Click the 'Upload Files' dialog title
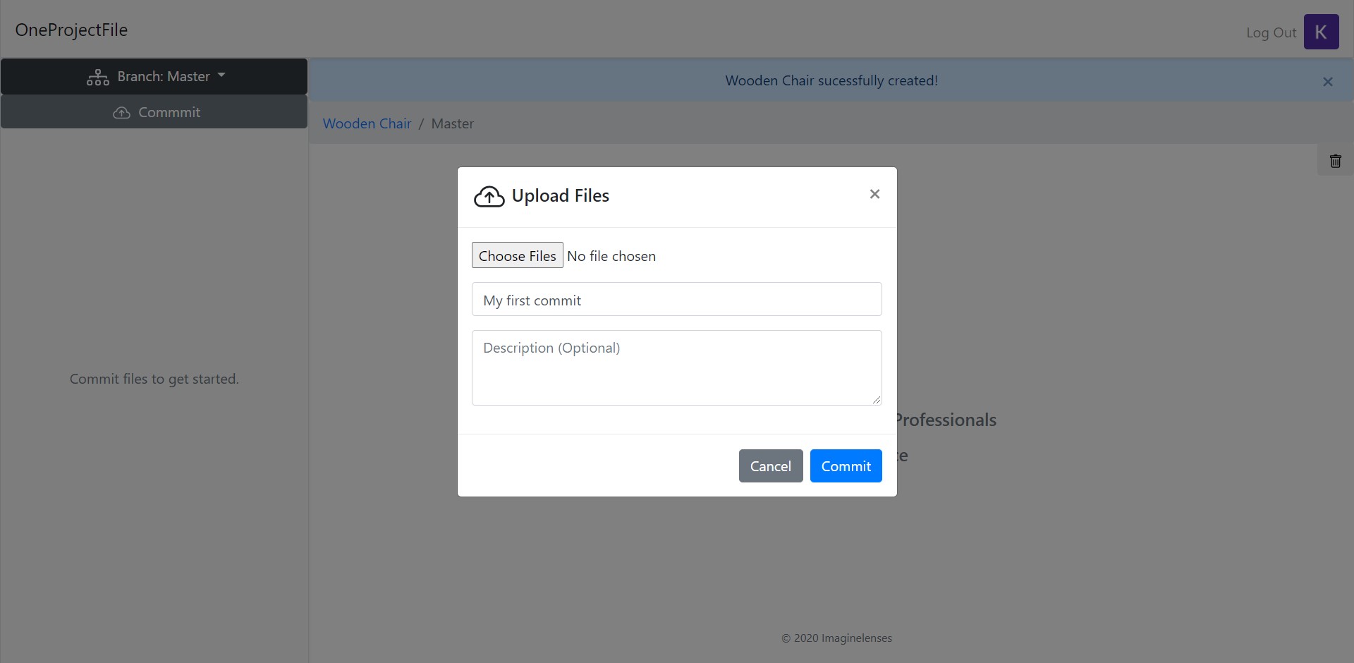Viewport: 1354px width, 663px height. pos(561,195)
